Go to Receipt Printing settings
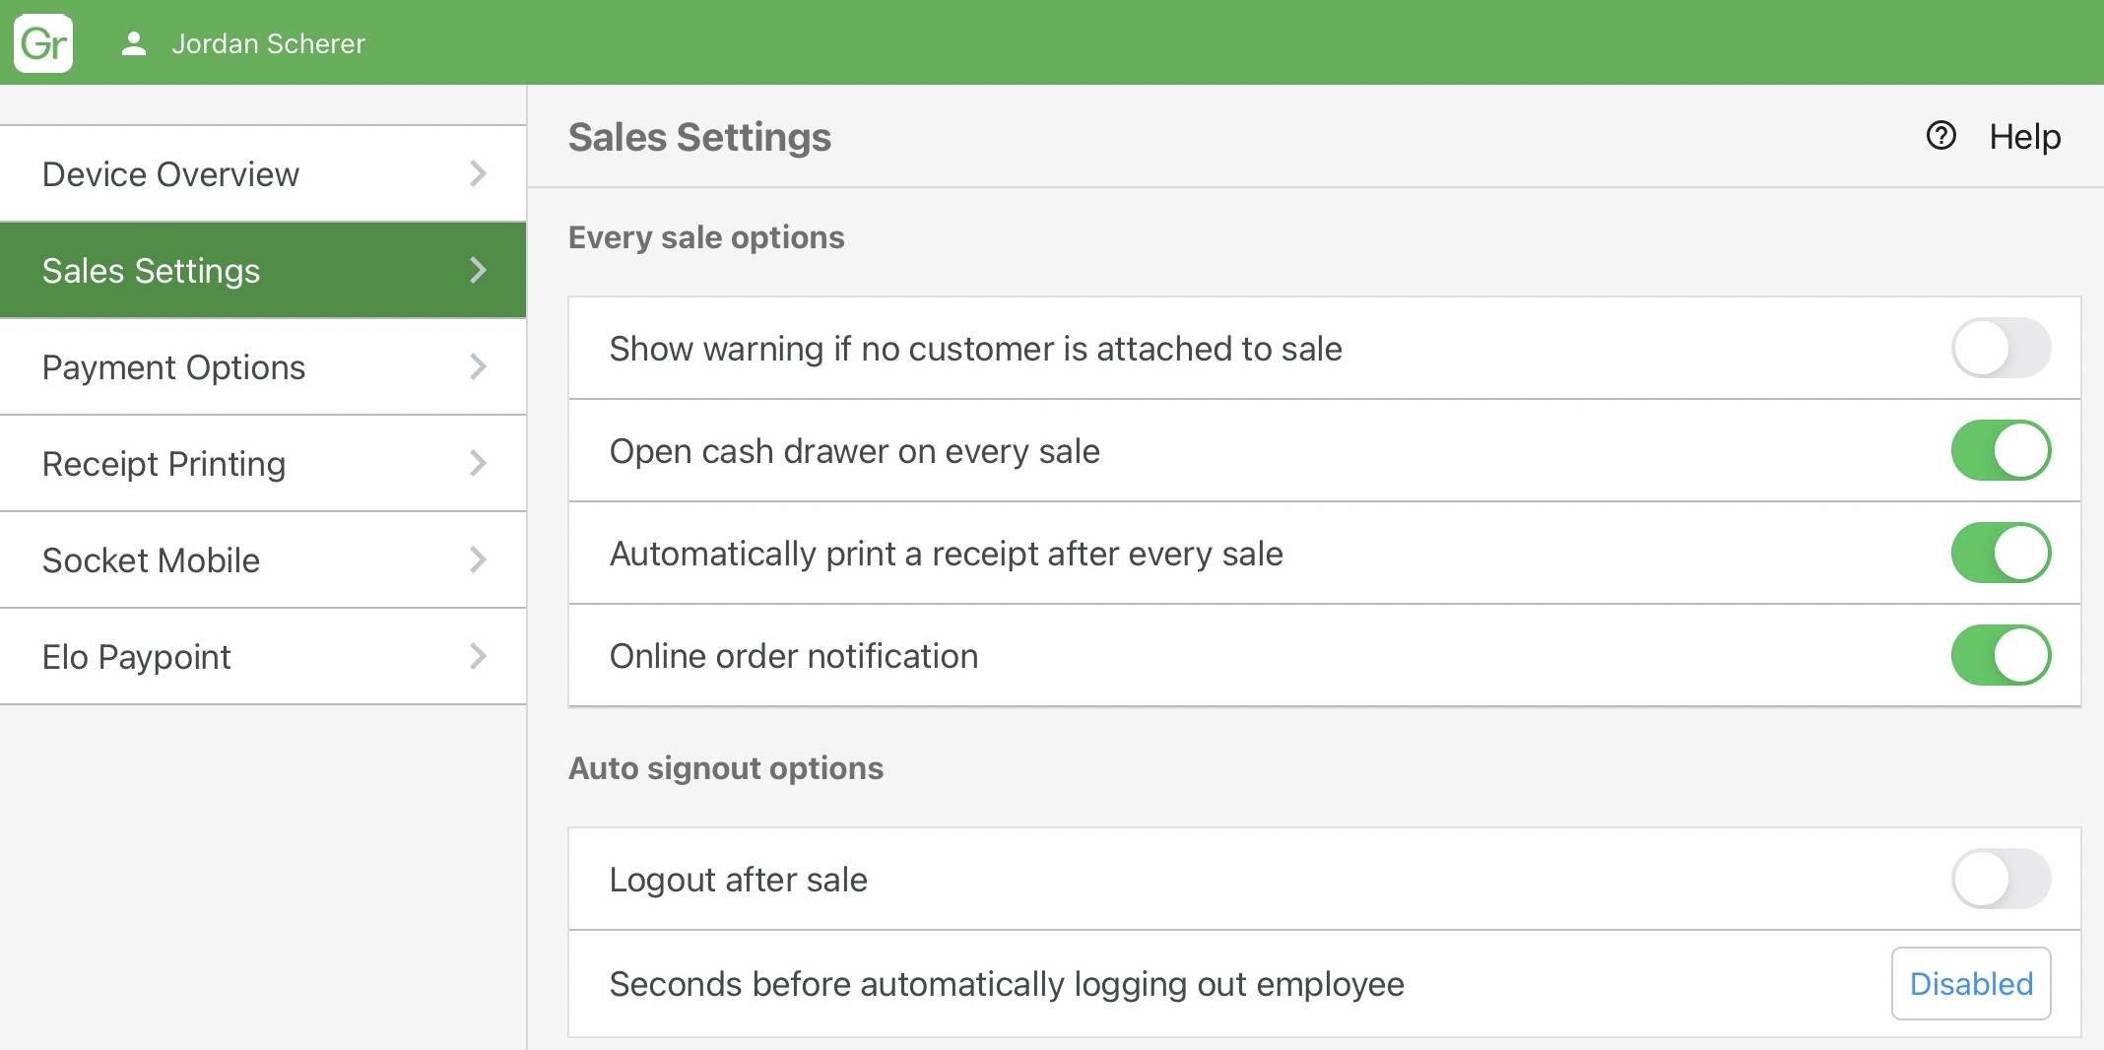Image resolution: width=2104 pixels, height=1050 pixels. coord(164,464)
